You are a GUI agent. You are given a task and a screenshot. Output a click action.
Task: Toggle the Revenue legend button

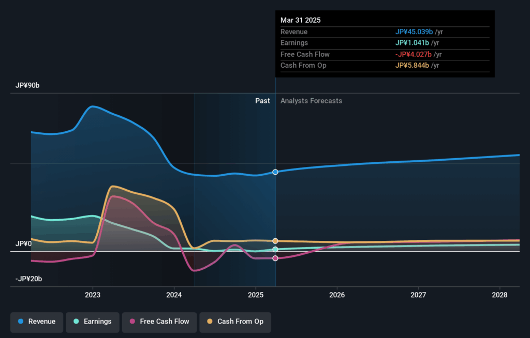click(x=37, y=321)
